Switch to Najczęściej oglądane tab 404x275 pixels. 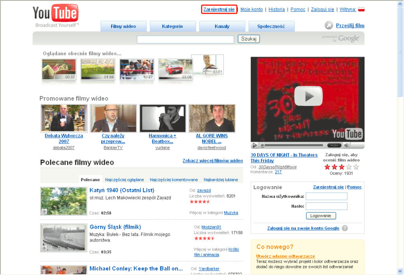coord(124,180)
